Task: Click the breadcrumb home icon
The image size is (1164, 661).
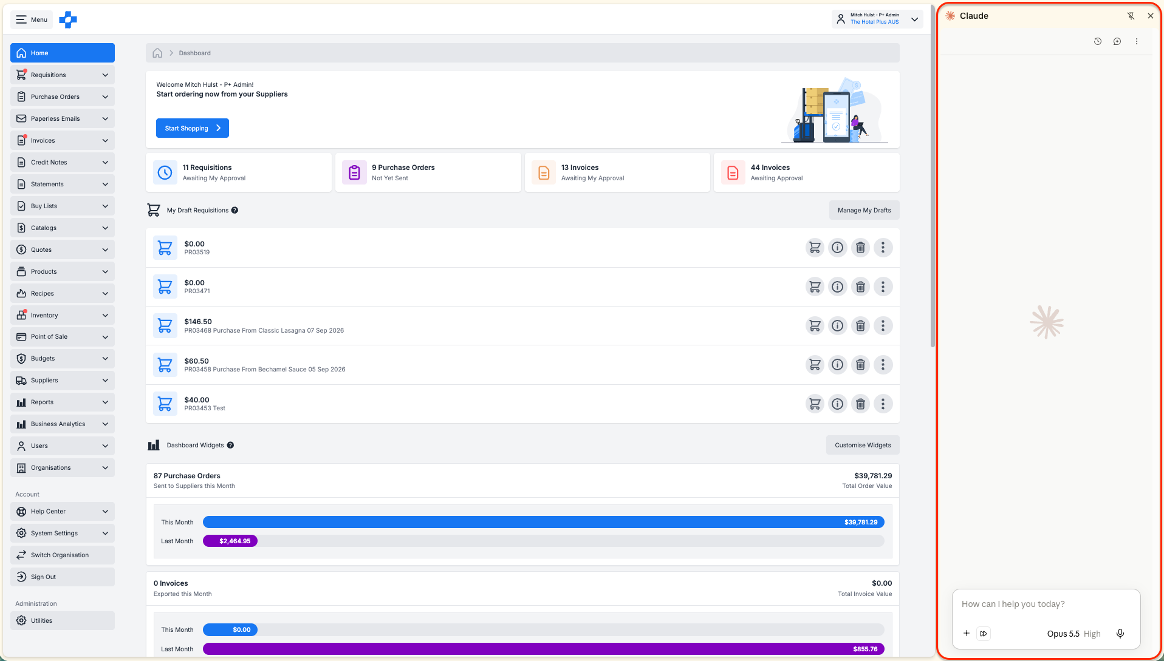Action: click(157, 53)
